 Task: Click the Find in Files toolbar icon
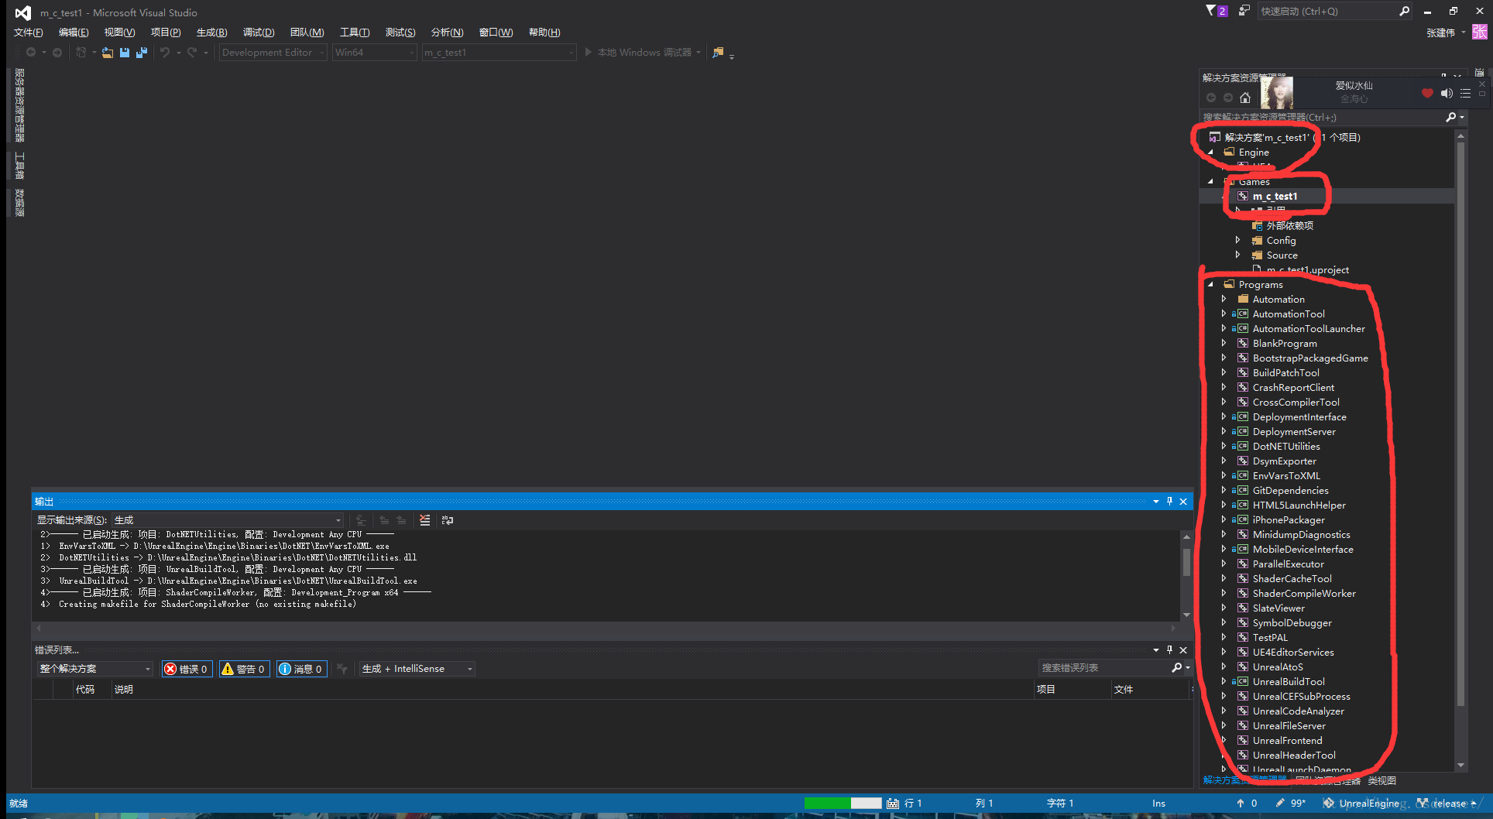point(718,53)
